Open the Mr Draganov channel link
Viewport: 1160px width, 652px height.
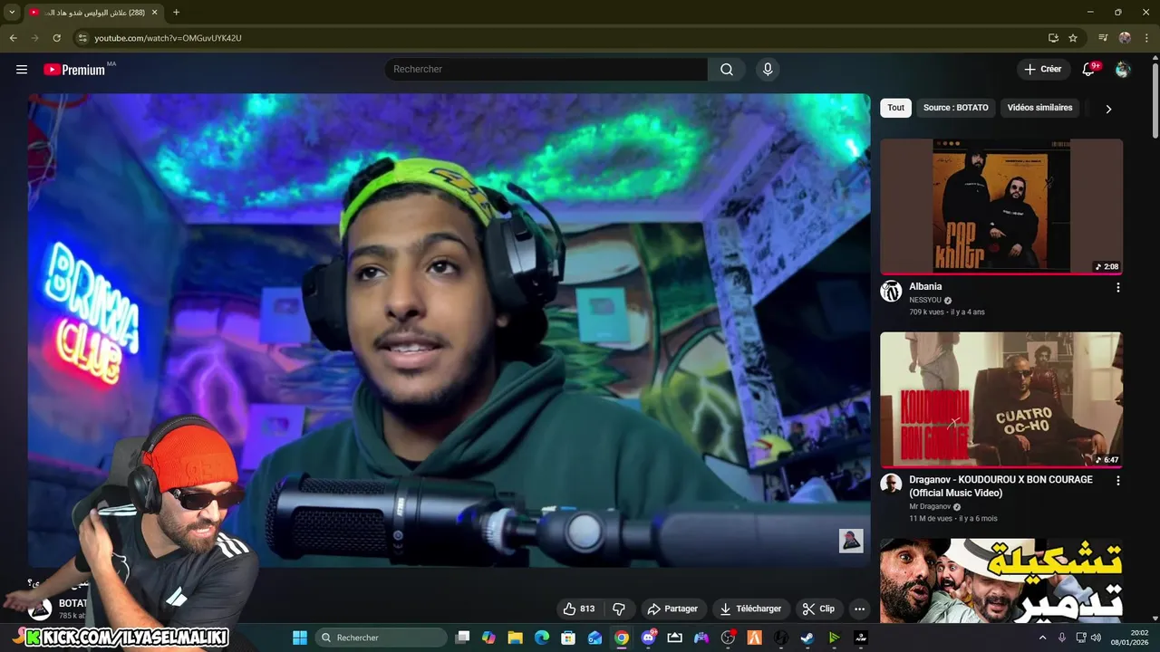tap(930, 506)
